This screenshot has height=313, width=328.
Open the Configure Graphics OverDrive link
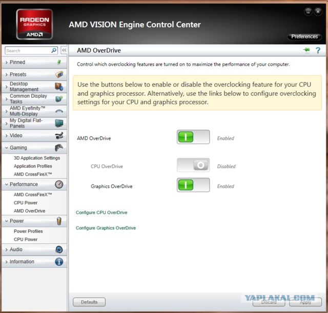(106, 228)
